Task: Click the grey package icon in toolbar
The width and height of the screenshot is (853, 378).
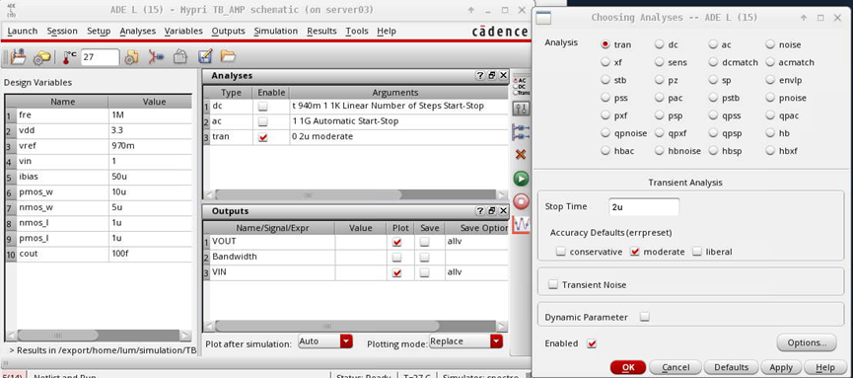Action: (180, 56)
